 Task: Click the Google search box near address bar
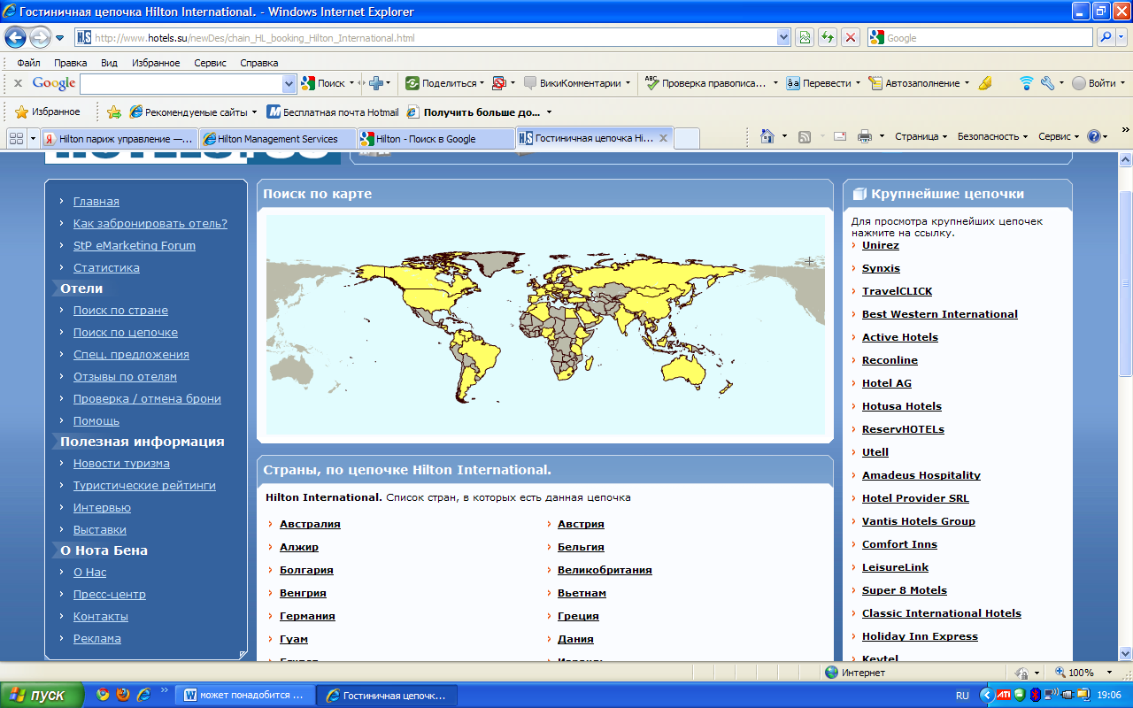[980, 38]
